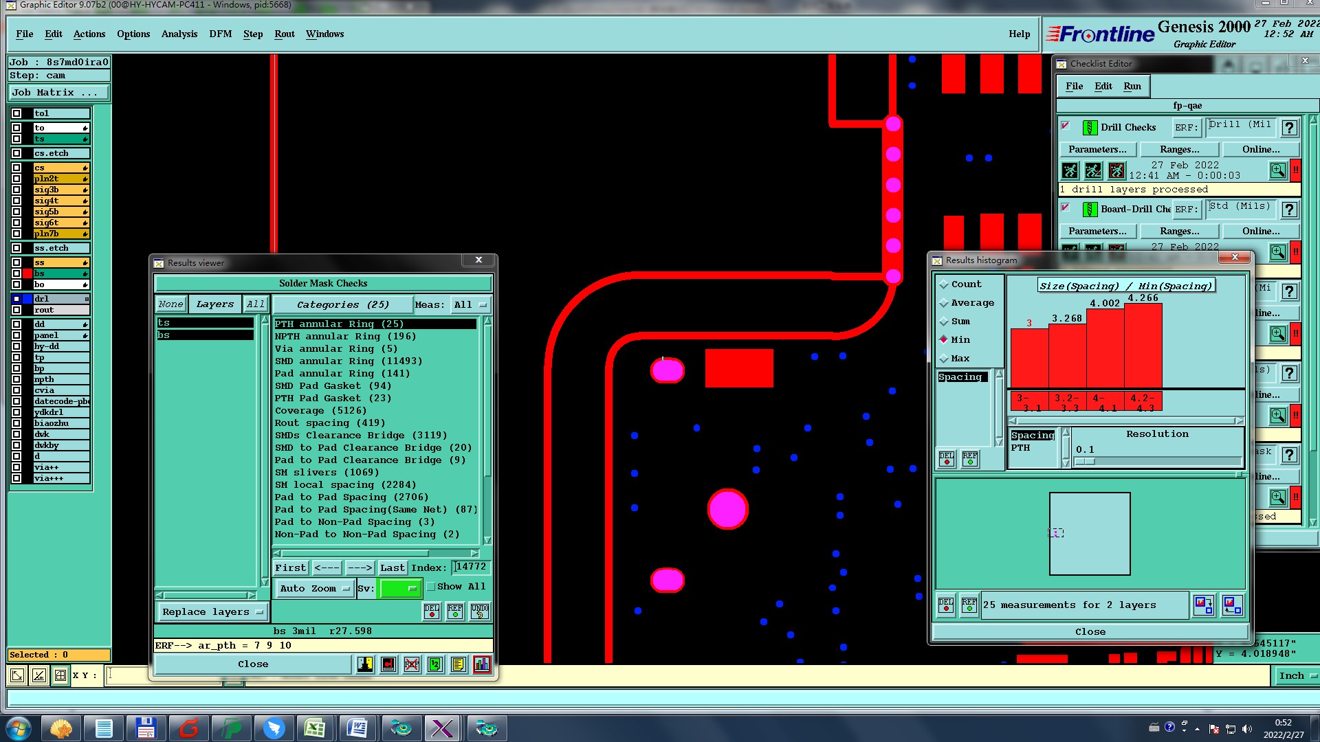
Task: Click REF icon under Spacing list in histogram
Action: [970, 458]
